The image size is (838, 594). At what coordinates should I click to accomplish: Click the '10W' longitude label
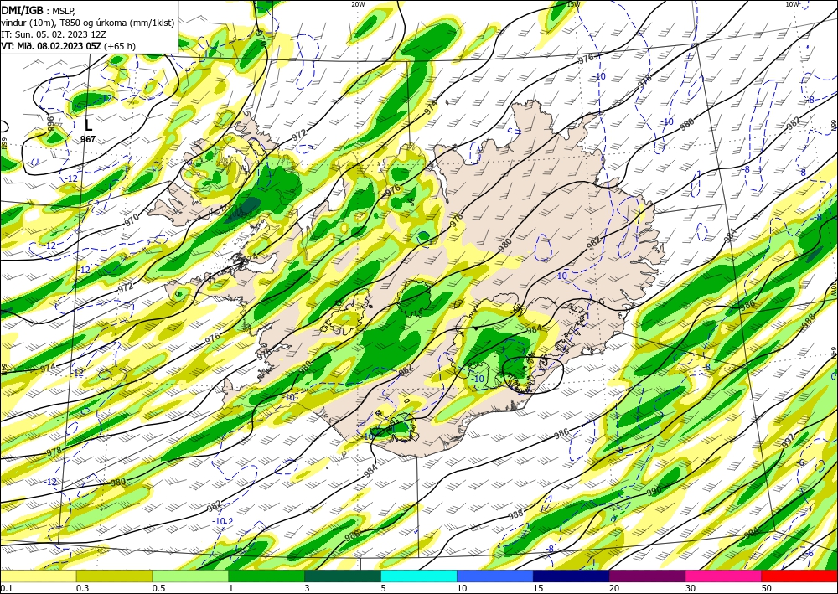coord(792,4)
